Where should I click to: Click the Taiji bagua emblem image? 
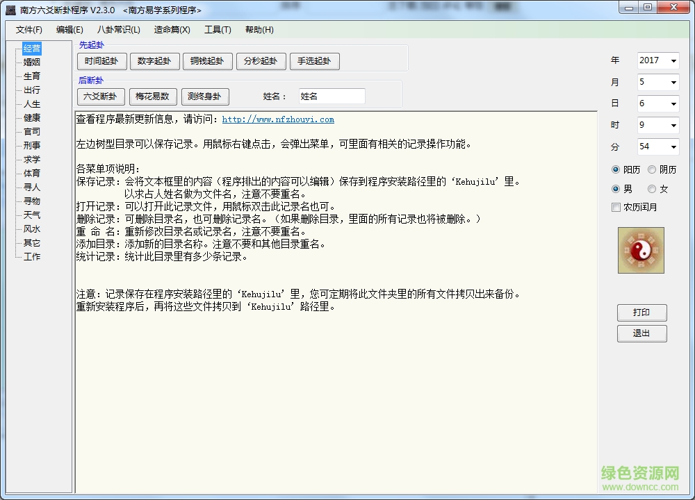[641, 251]
